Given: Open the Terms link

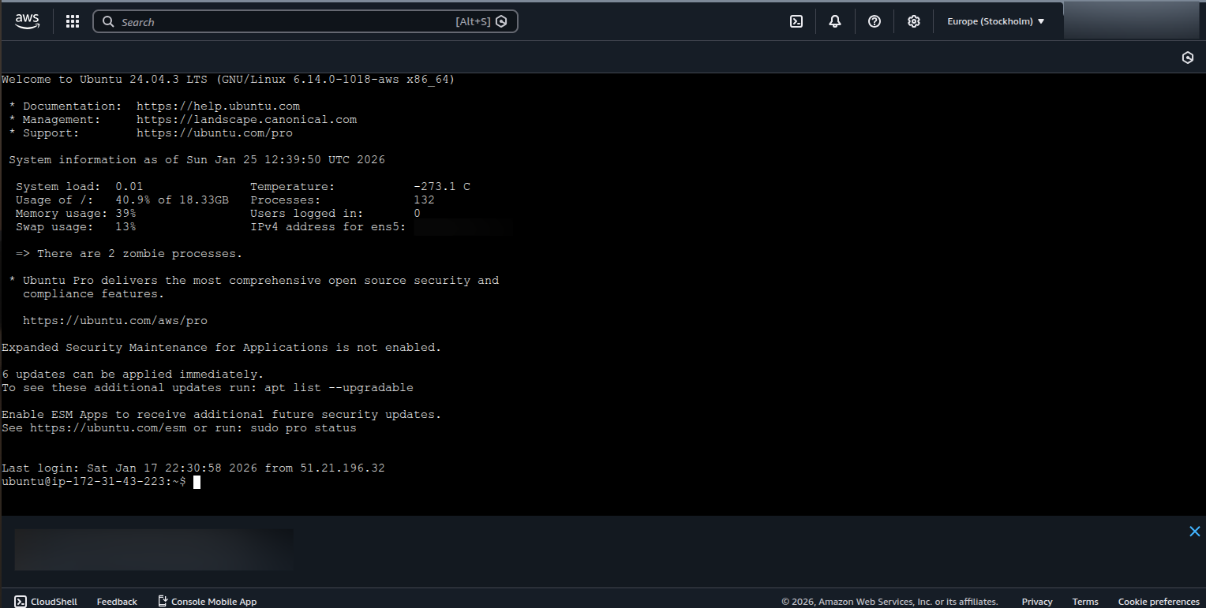Looking at the screenshot, I should point(1085,601).
